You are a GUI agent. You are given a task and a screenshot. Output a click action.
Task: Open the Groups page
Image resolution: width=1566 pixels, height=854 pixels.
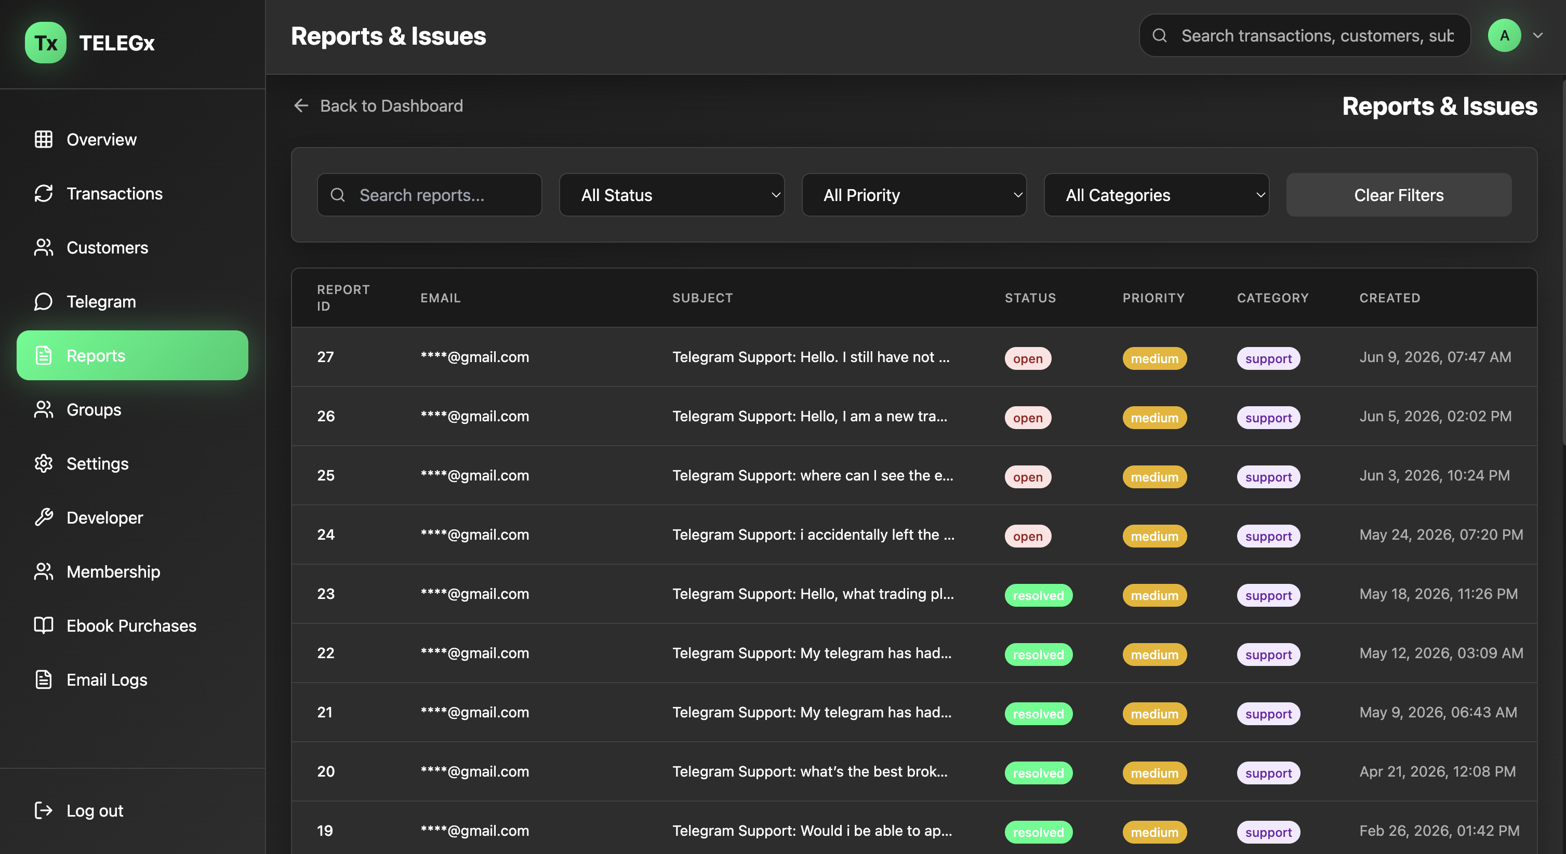point(132,410)
